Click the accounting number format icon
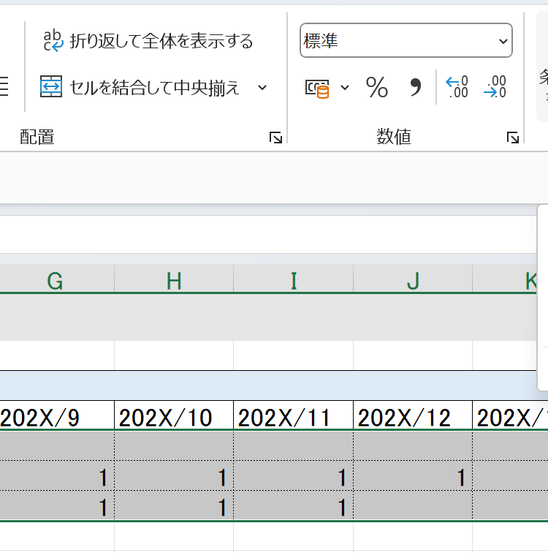Screen dimensions: 548x553 point(317,89)
